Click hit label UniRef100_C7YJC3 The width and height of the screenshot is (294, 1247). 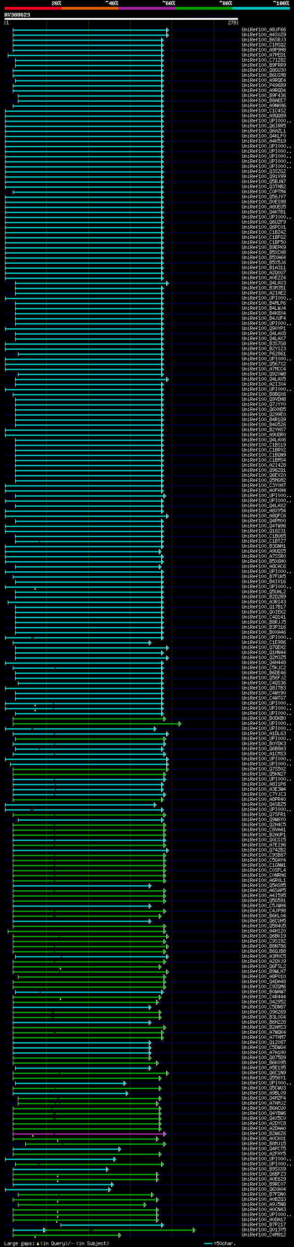[264, 795]
